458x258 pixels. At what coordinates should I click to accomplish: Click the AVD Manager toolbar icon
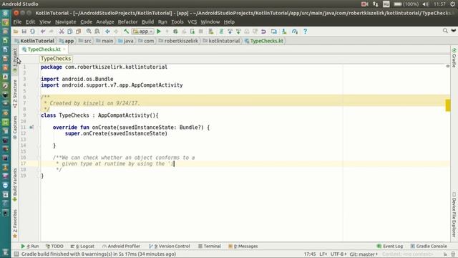click(211, 32)
